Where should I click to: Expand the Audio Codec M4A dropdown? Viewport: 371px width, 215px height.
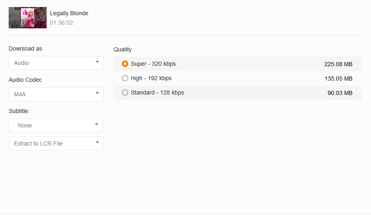[56, 94]
